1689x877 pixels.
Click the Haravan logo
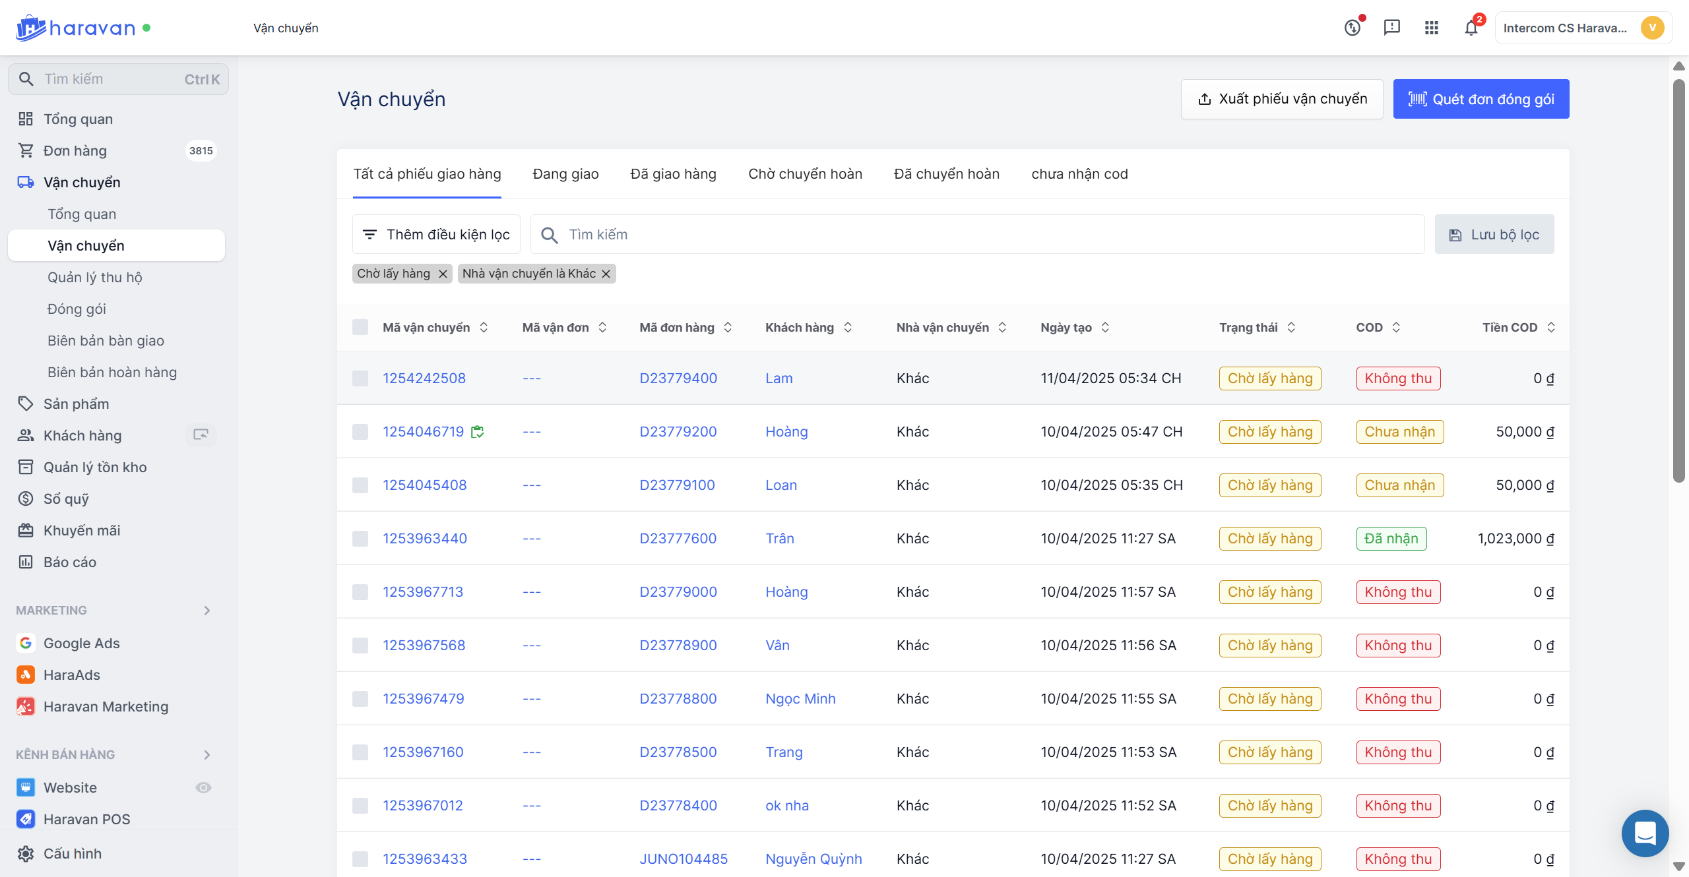pyautogui.click(x=76, y=28)
